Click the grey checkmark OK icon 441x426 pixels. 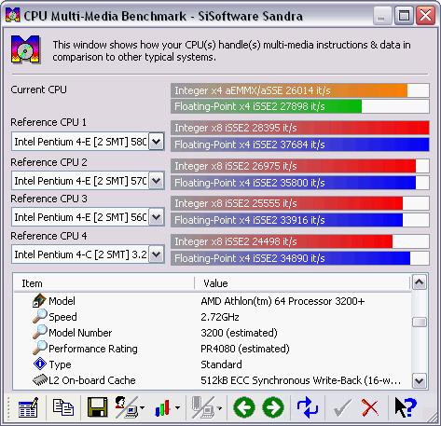pos(342,408)
